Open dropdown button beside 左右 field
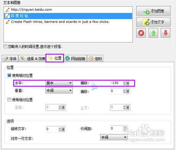The height and width of the screenshot is (150, 176). (63, 107)
